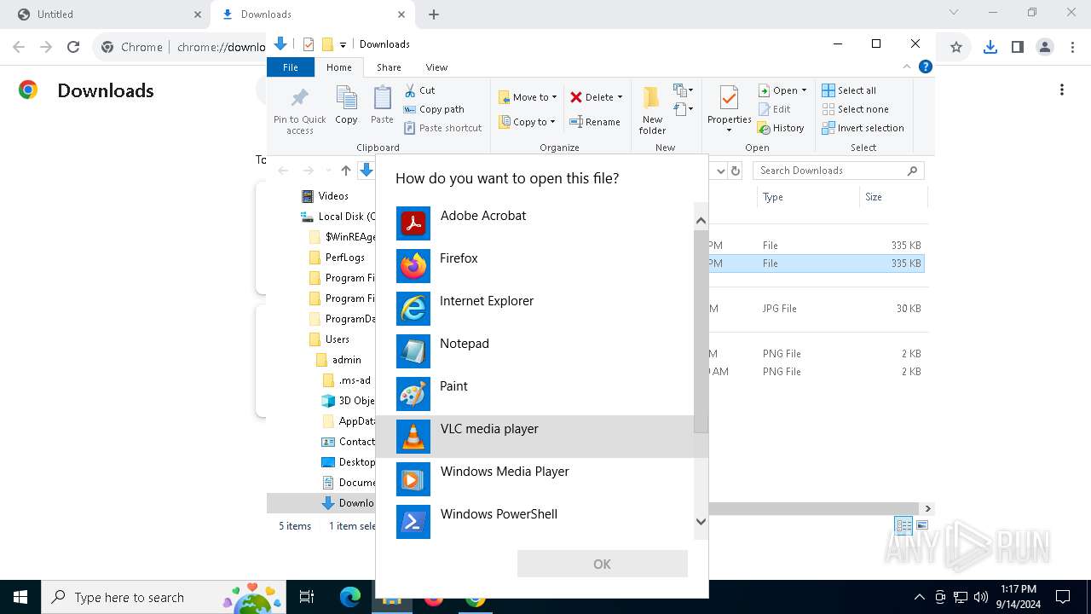Click Select none in the ribbon
This screenshot has height=614, width=1091.
pos(855,109)
